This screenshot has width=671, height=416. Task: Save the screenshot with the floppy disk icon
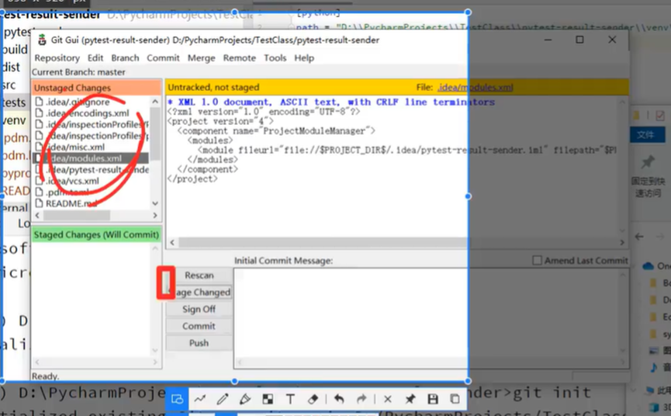click(433, 399)
